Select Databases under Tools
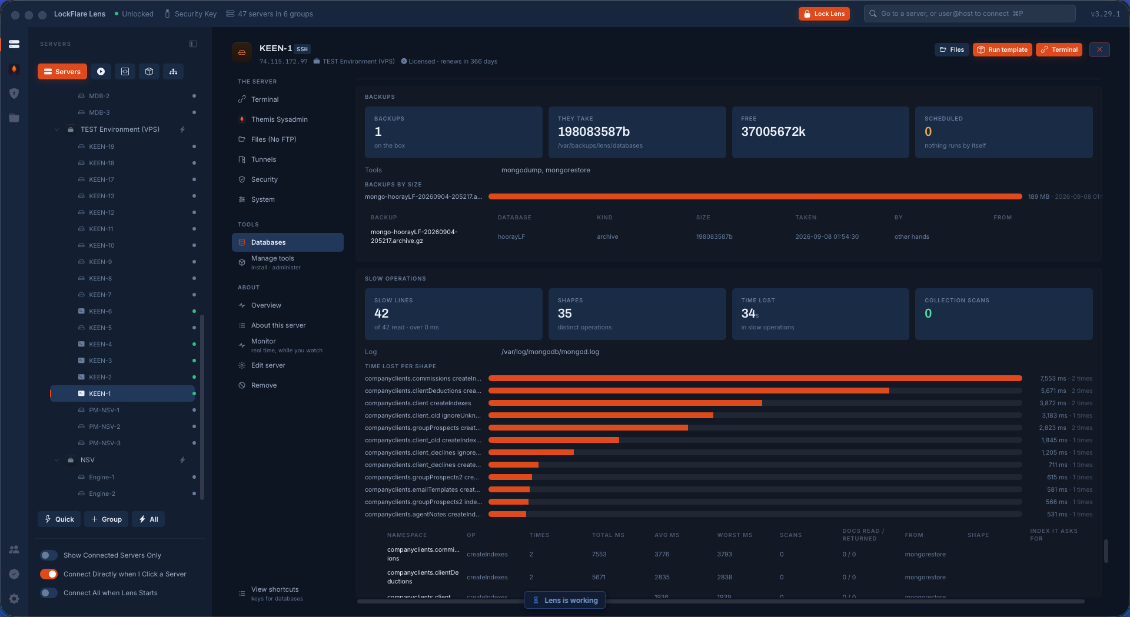 coord(288,242)
